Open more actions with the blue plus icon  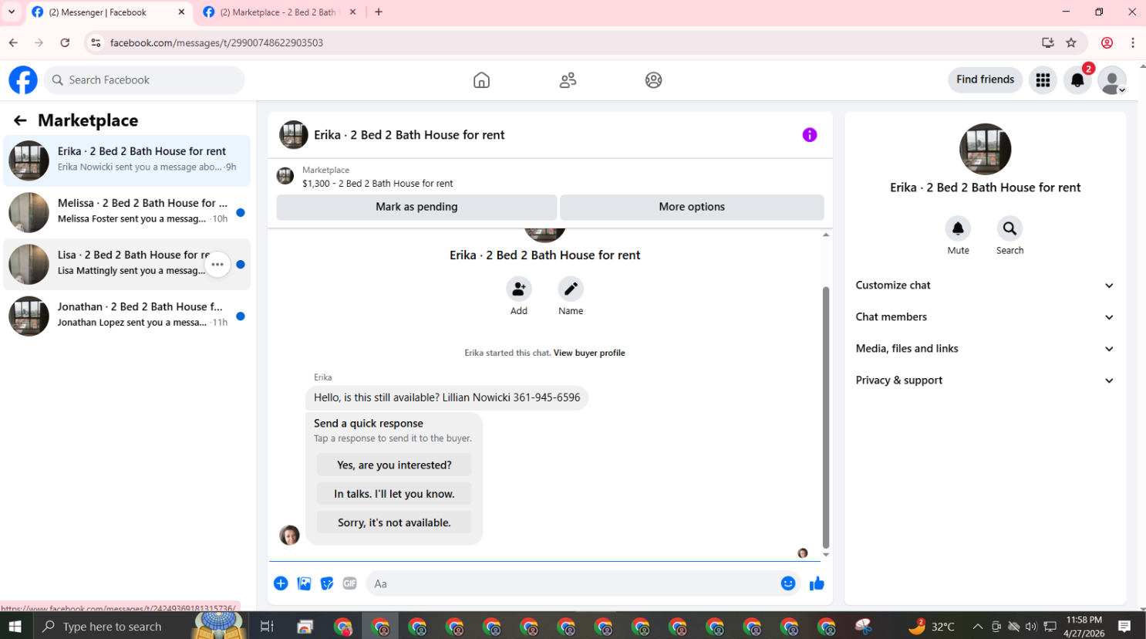click(x=281, y=583)
